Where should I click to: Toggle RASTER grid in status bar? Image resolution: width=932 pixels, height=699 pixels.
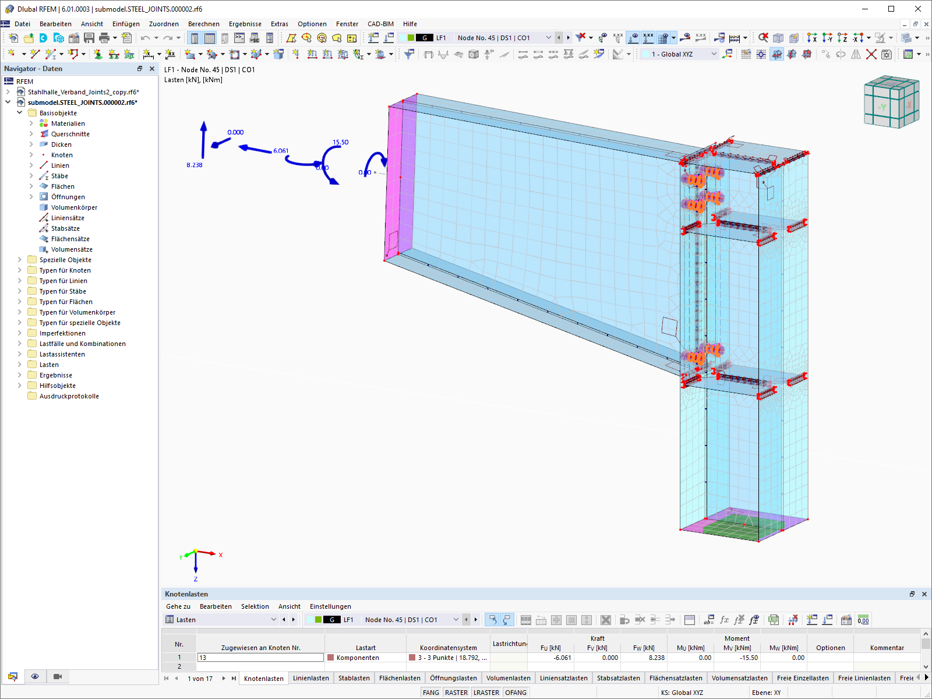pyautogui.click(x=456, y=693)
